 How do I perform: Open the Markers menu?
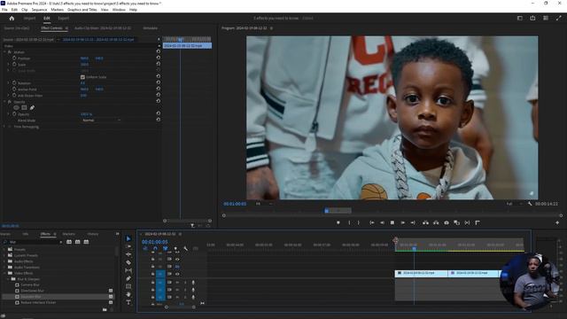[57, 10]
